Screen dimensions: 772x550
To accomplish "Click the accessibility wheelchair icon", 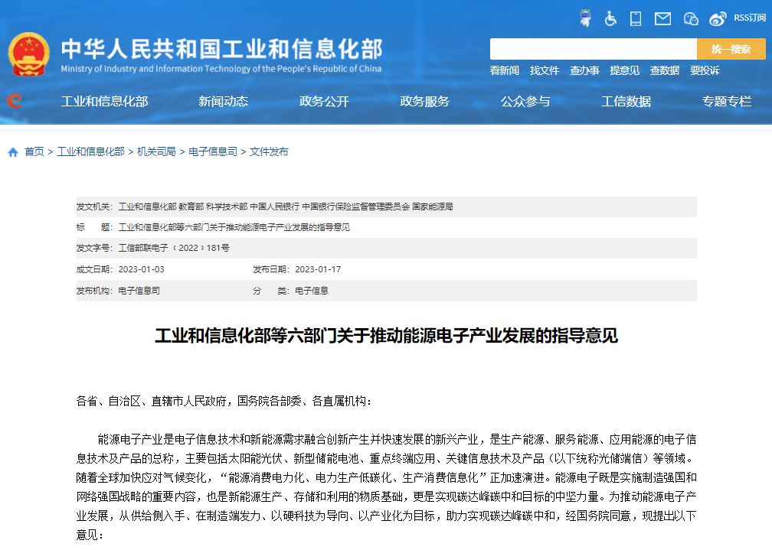I will pos(610,18).
